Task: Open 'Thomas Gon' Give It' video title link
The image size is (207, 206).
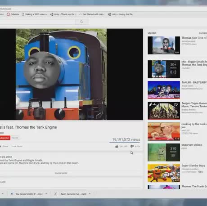Action: [194, 38]
